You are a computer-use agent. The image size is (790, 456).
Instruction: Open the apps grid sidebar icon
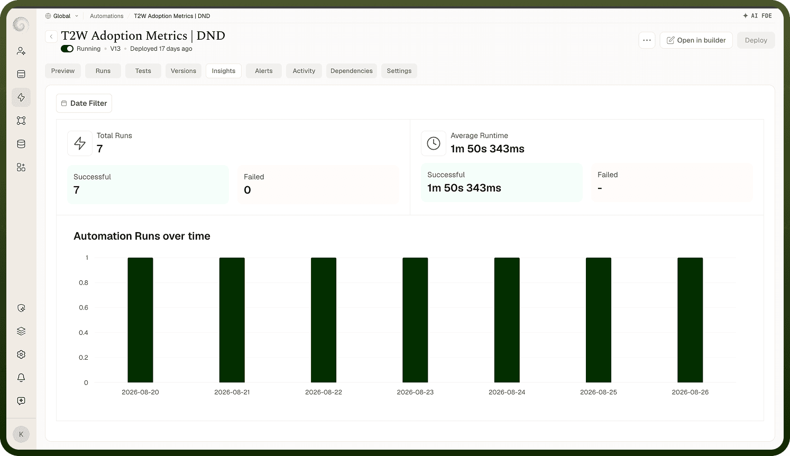click(x=21, y=167)
